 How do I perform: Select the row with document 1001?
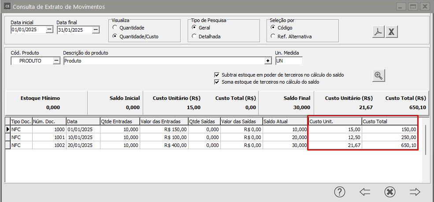tap(48, 137)
